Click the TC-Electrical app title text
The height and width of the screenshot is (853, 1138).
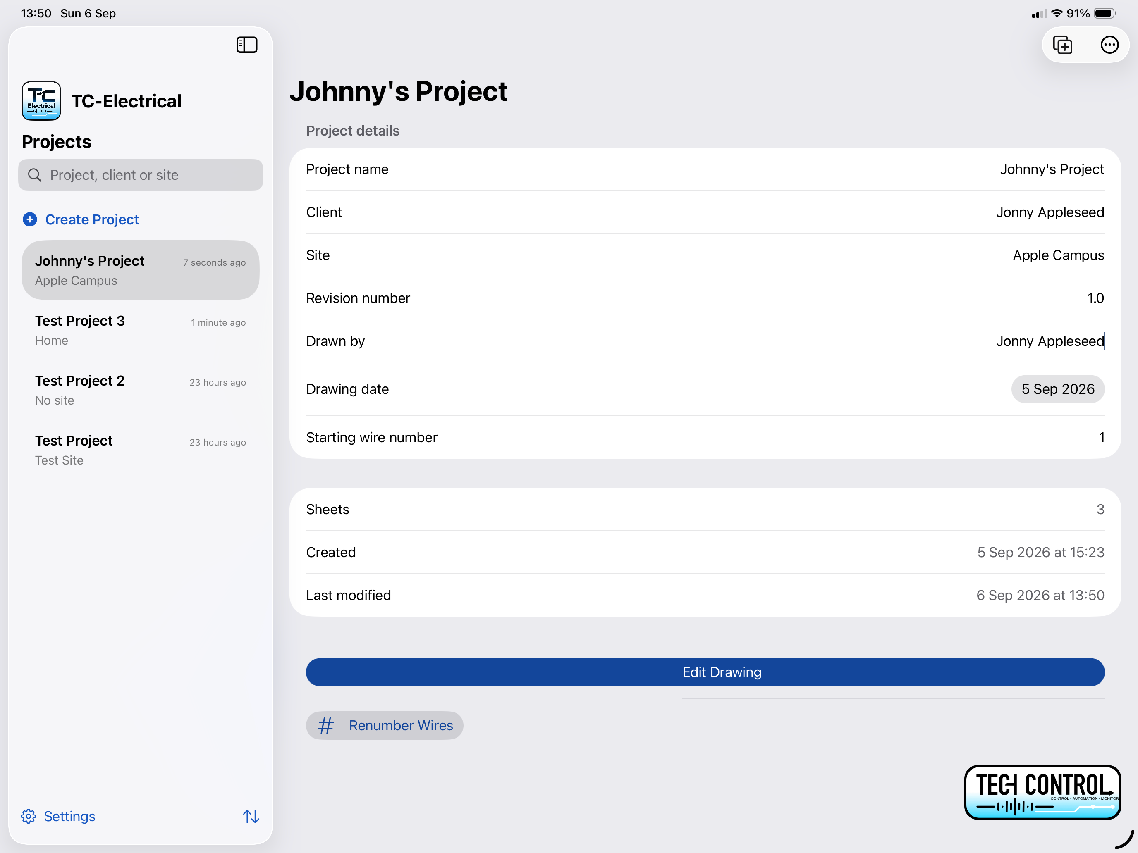pyautogui.click(x=126, y=101)
